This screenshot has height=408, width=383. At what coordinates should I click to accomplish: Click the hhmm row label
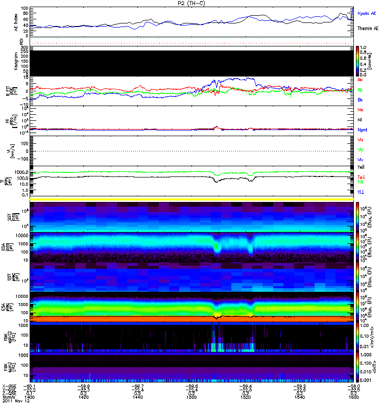(x=8, y=397)
